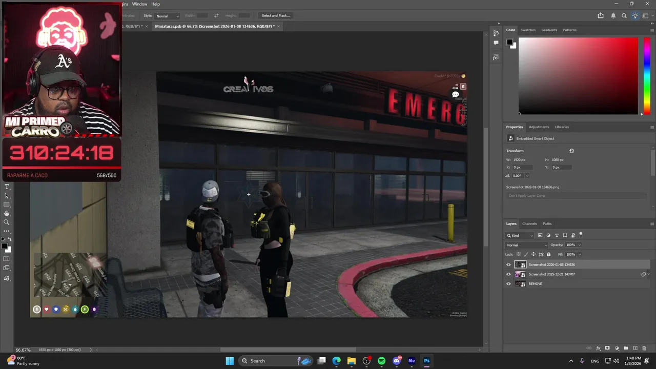Reset transform icon in Properties panel

tap(571, 151)
